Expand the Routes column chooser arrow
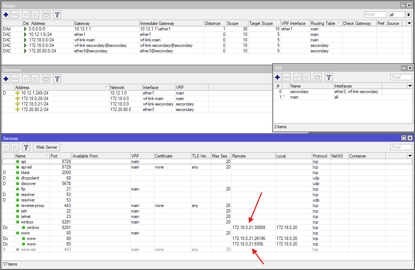Screen dimensions: 415x270 [x=409, y=23]
